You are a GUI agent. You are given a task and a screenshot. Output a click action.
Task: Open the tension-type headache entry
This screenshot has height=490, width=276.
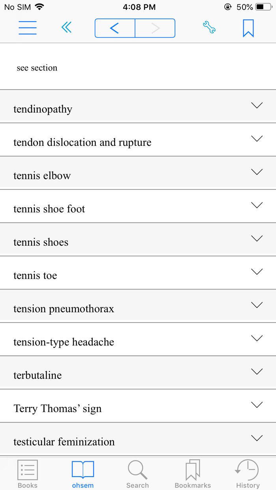coord(64,342)
